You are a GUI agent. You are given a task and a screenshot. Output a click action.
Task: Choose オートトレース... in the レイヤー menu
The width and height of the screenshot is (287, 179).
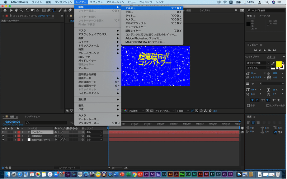pyautogui.click(x=98, y=119)
